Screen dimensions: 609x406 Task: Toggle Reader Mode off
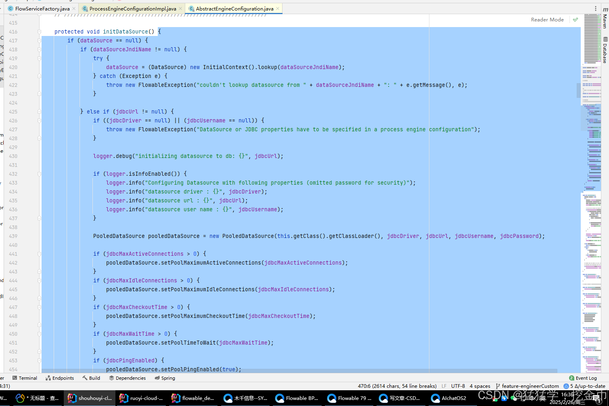coord(547,19)
